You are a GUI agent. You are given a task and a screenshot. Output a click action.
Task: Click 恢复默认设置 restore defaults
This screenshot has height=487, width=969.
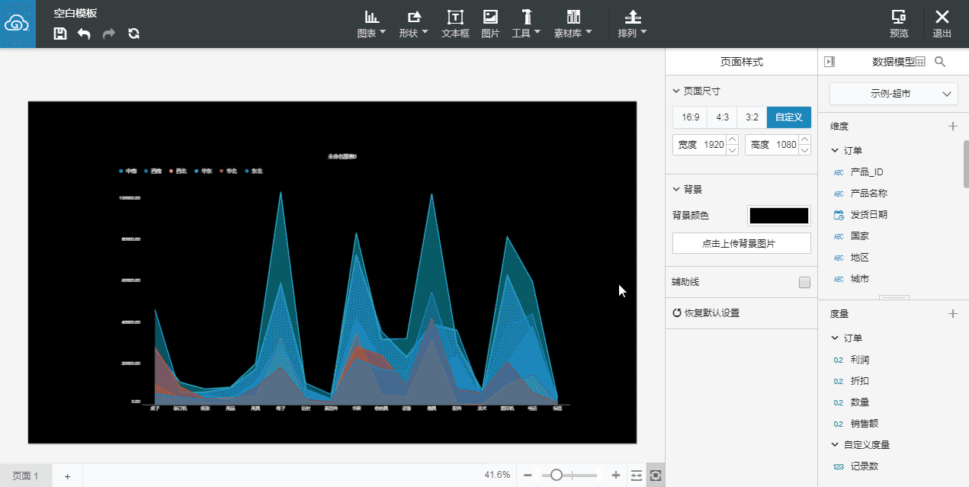click(x=706, y=313)
